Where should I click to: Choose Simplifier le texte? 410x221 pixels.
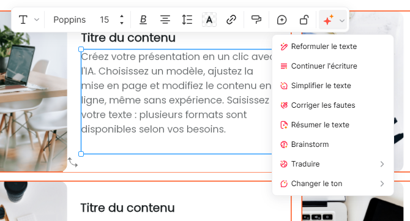click(x=333, y=86)
